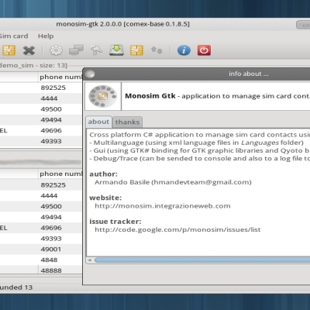Screen dimensions: 310x310
Task: Click the grayed-out monitors connect icon
Action: (x=76, y=50)
